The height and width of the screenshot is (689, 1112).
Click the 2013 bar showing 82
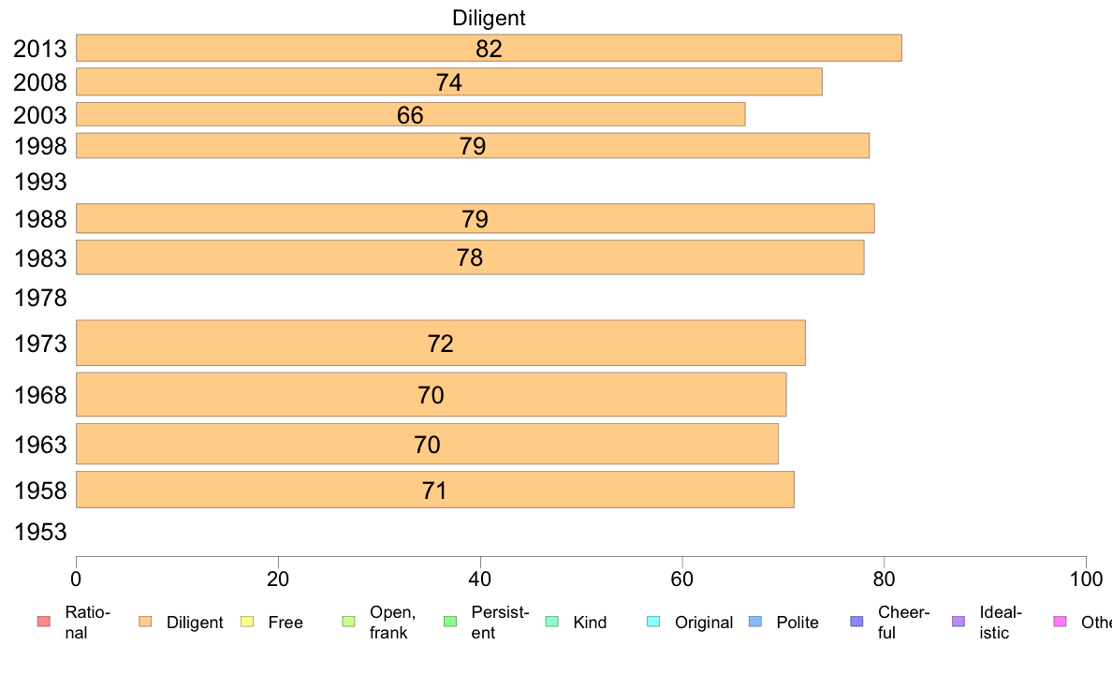point(489,48)
